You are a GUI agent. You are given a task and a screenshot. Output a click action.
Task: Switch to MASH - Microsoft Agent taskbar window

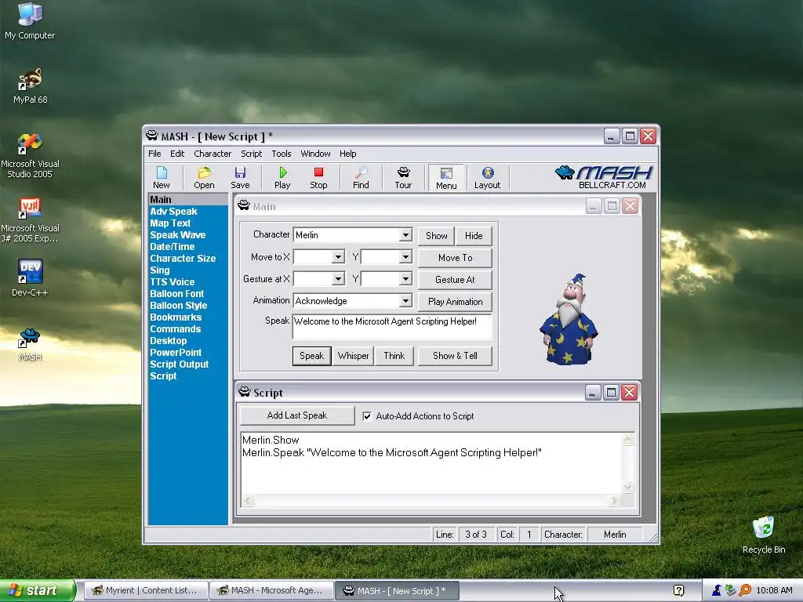[x=271, y=591]
